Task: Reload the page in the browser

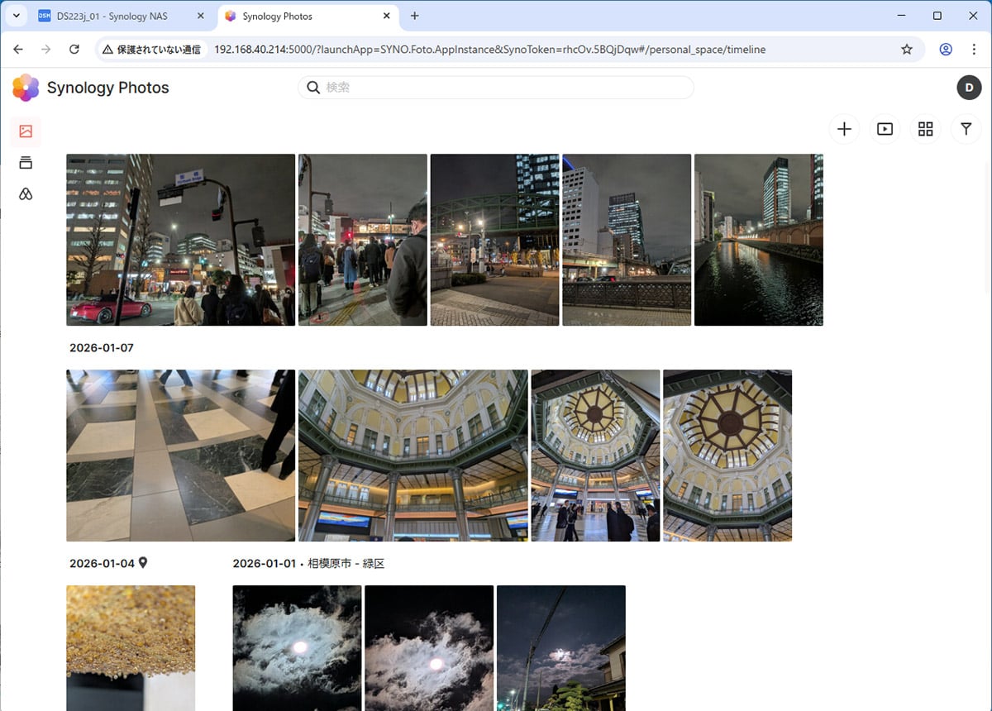Action: 74,50
